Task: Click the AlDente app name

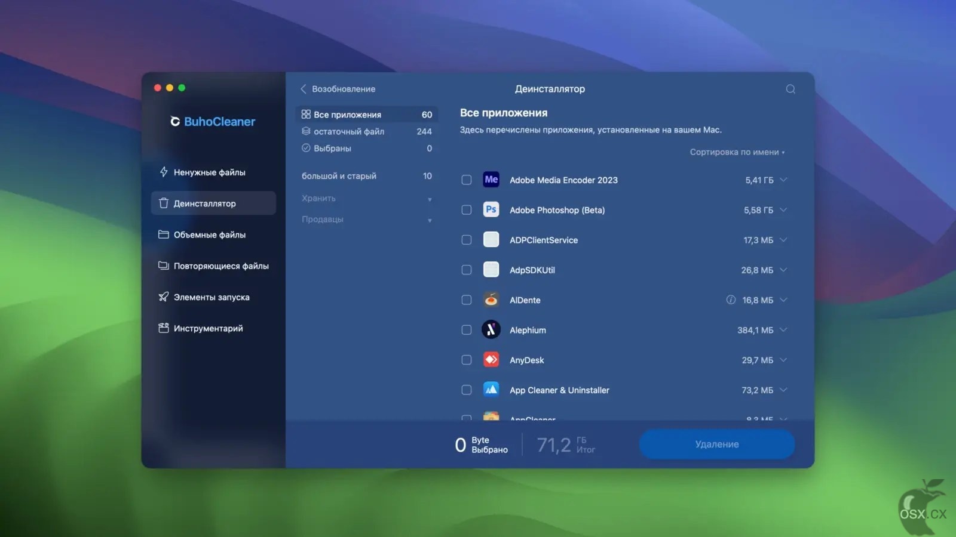Action: 525,300
